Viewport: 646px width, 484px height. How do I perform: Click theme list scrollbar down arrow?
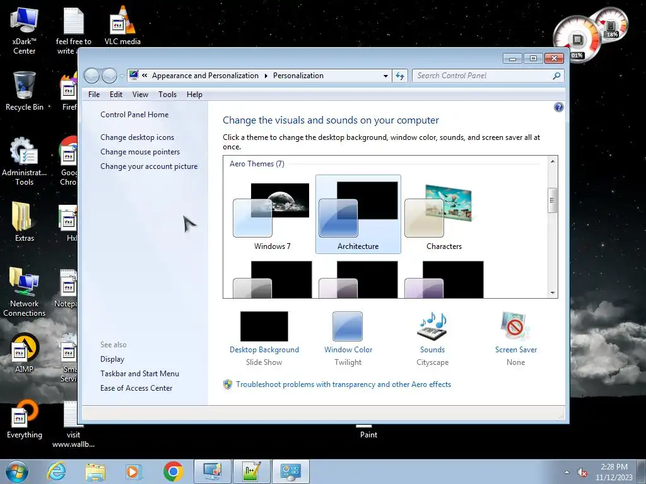[x=553, y=292]
